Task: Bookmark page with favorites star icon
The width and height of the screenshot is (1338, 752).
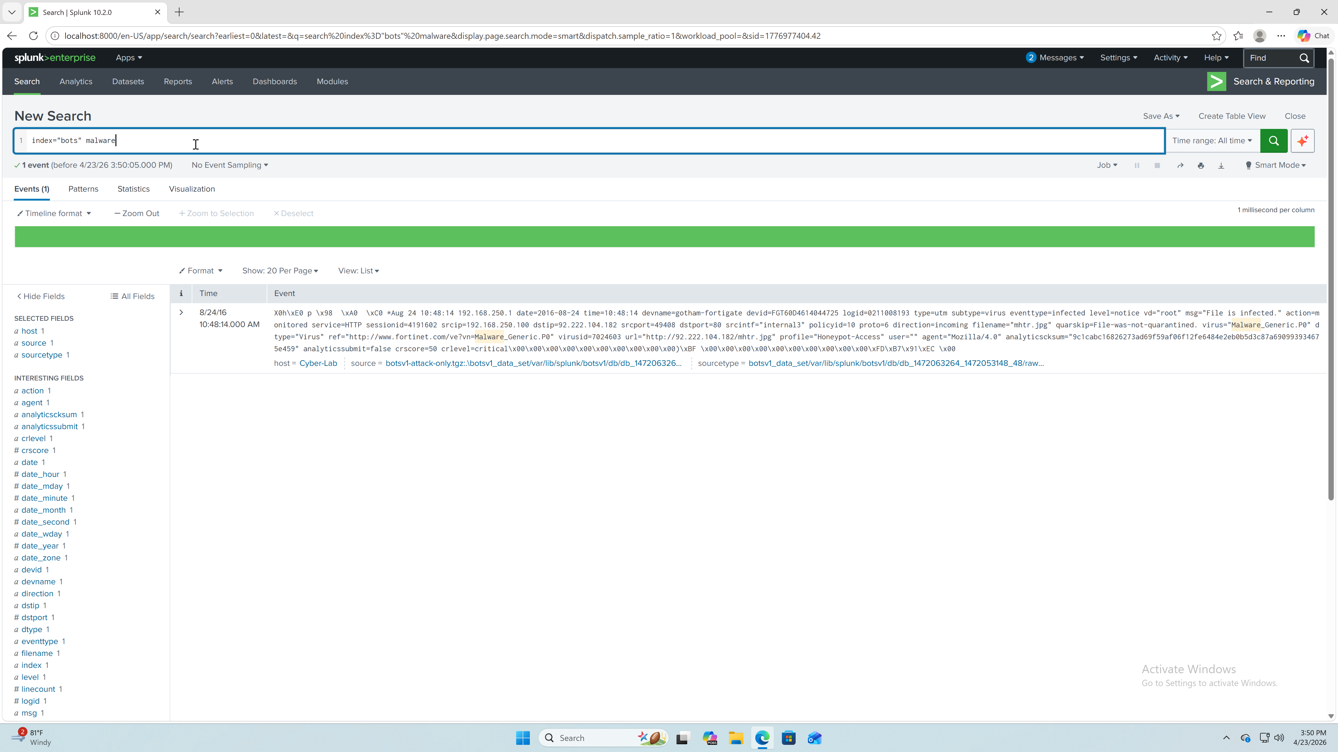Action: 1216,36
